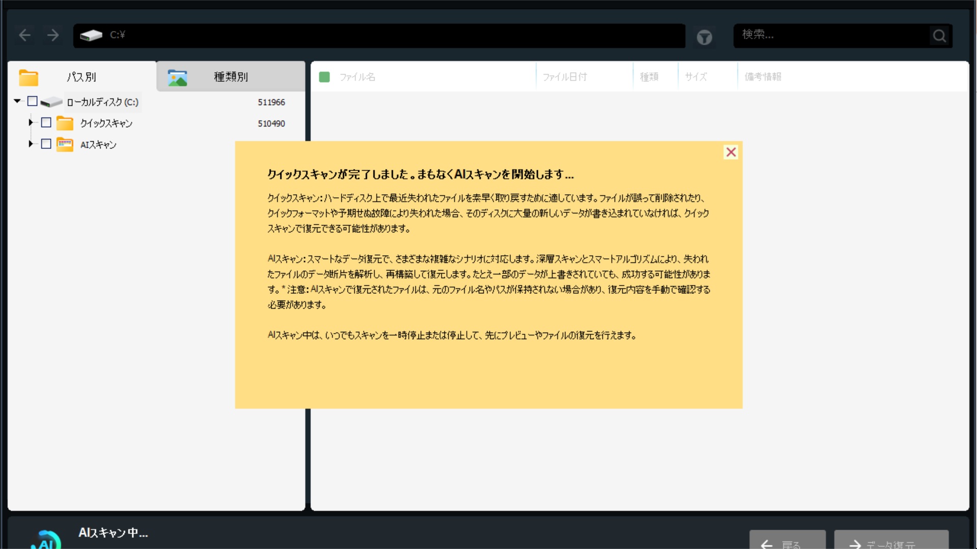Check the クイックスキャン checkbox
Viewport: 977px width, 549px height.
(x=46, y=123)
